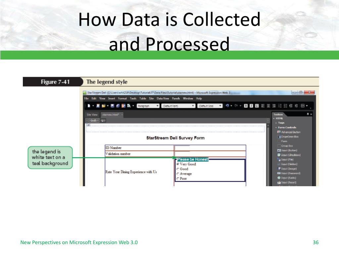The width and height of the screenshot is (339, 254).
Task: Click the Redo arrow icon
Action: pyautogui.click(x=236, y=106)
